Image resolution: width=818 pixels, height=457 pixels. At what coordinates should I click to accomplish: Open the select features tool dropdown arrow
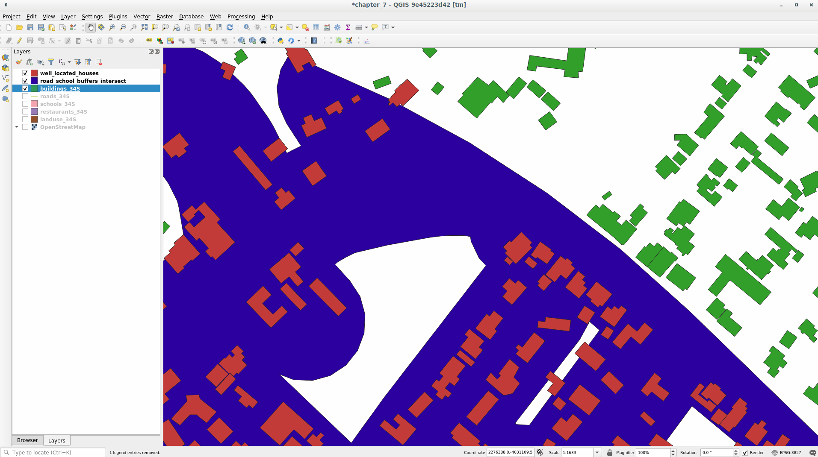pyautogui.click(x=281, y=27)
